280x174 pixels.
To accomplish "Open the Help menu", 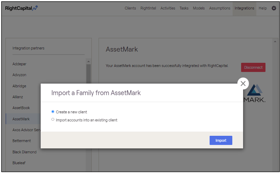I will tap(263, 8).
